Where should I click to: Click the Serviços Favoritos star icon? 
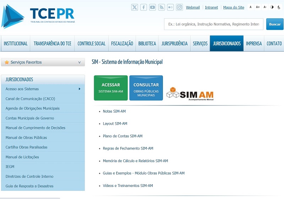click(7, 62)
